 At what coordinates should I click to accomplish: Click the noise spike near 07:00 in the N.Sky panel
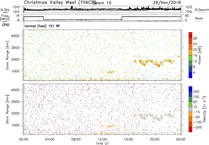click(72, 8)
